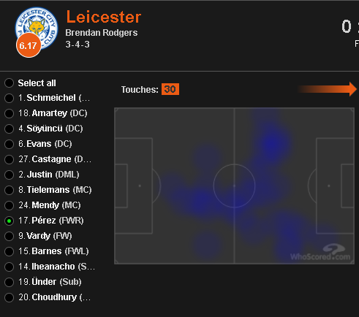Toggle the Select all radio button
Image resolution: width=359 pixels, height=317 pixels.
coord(9,83)
